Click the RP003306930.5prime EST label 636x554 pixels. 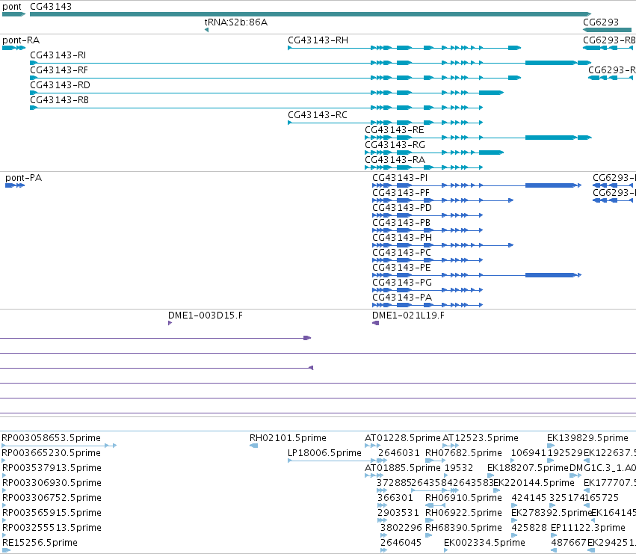(52, 483)
